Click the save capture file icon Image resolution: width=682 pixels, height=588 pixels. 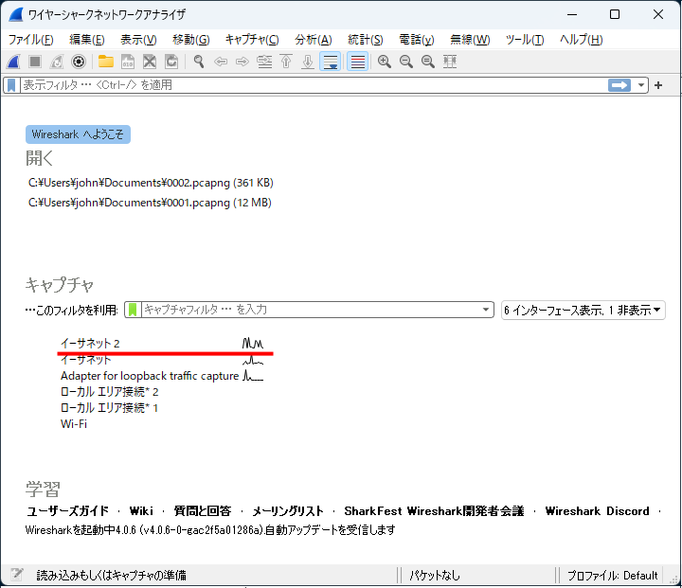pyautogui.click(x=128, y=62)
